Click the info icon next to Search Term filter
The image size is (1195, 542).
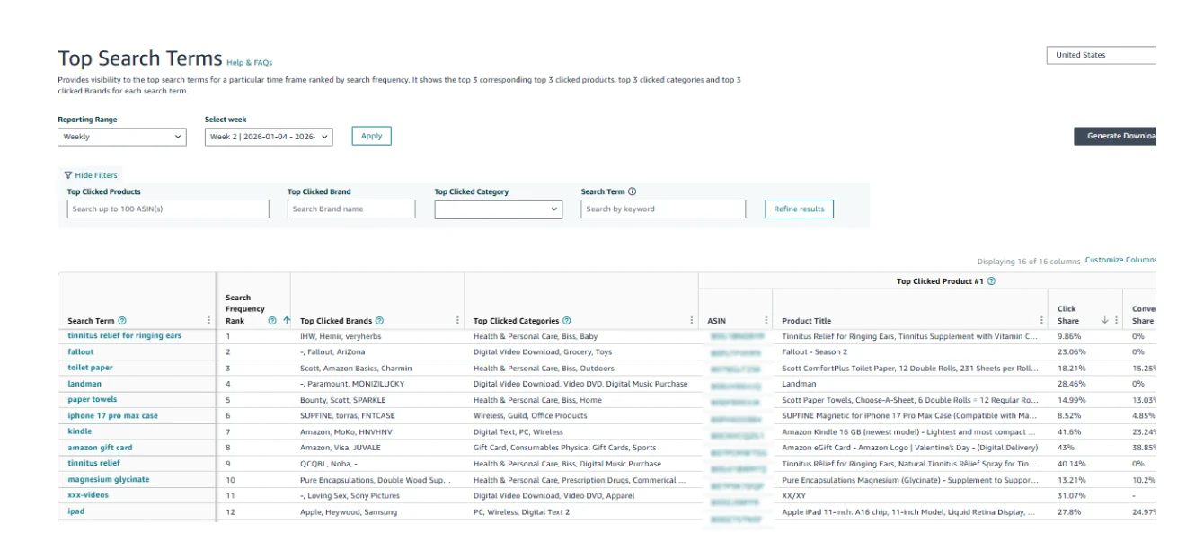[x=633, y=191]
